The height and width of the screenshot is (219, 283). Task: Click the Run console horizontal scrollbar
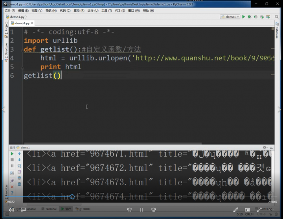[54, 204]
